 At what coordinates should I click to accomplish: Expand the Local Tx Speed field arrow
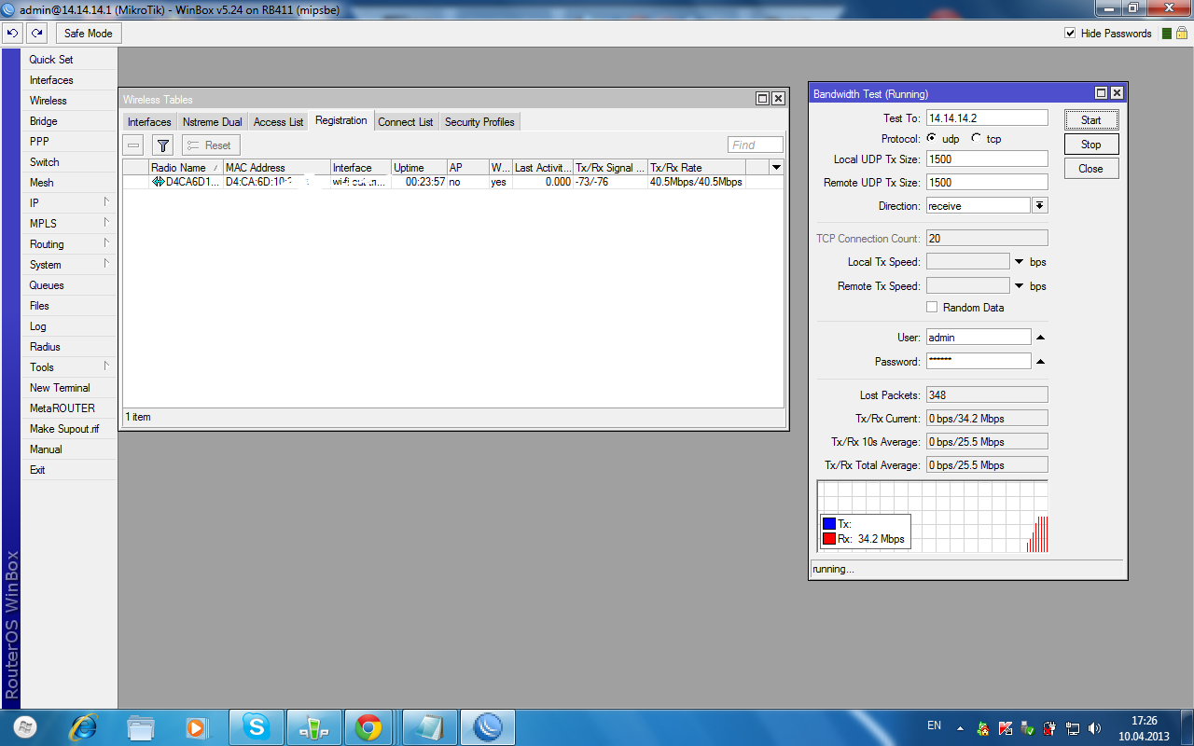click(x=1019, y=262)
